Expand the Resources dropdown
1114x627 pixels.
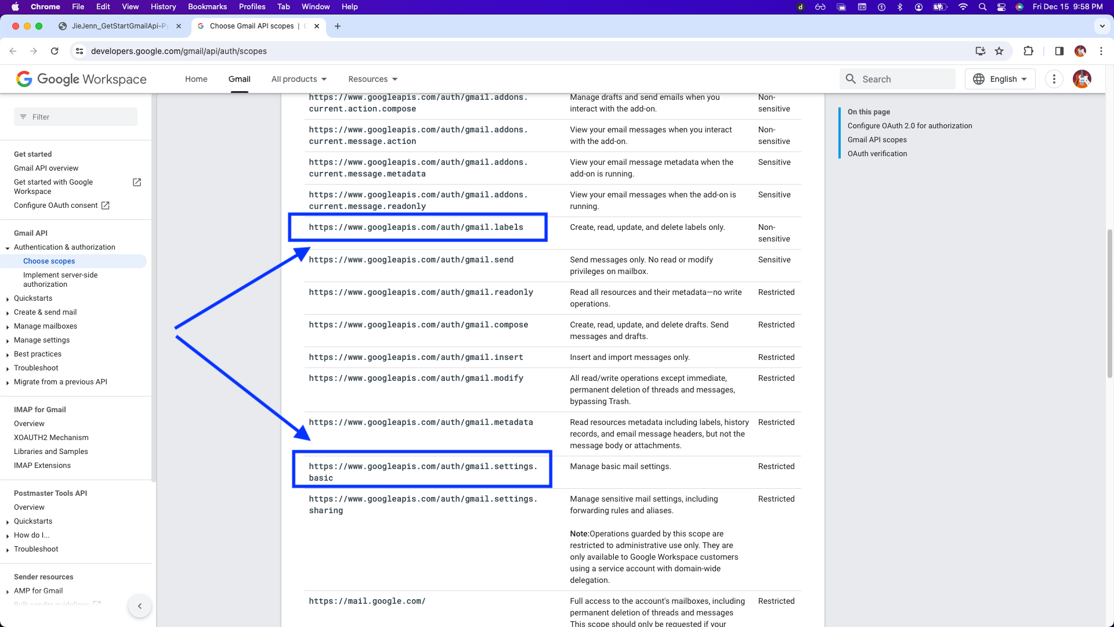(x=373, y=79)
